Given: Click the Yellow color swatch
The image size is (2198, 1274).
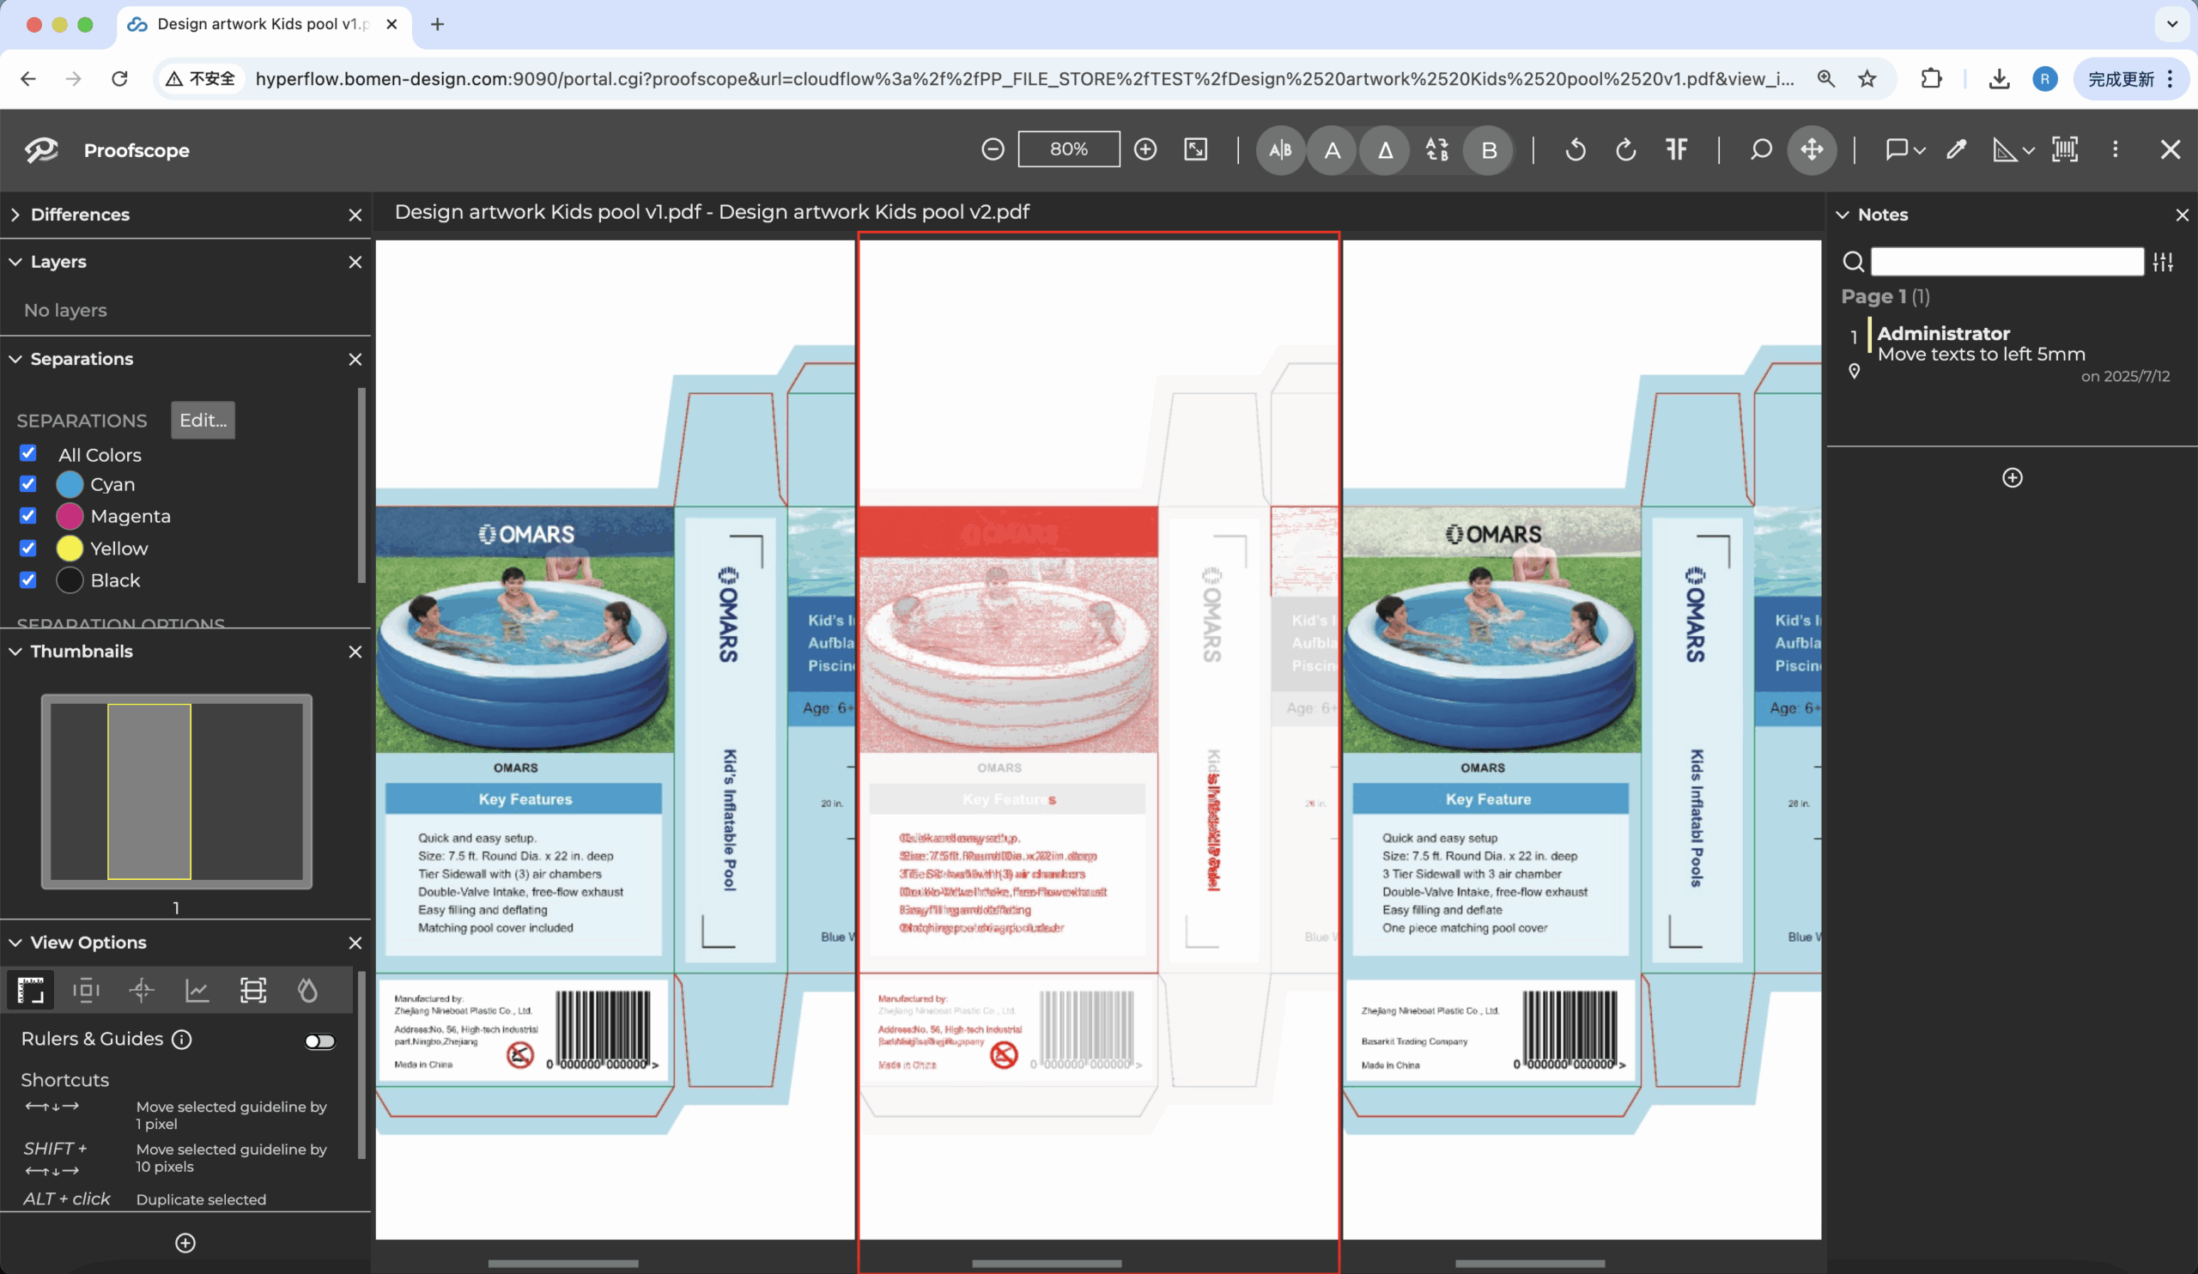Looking at the screenshot, I should [x=70, y=549].
